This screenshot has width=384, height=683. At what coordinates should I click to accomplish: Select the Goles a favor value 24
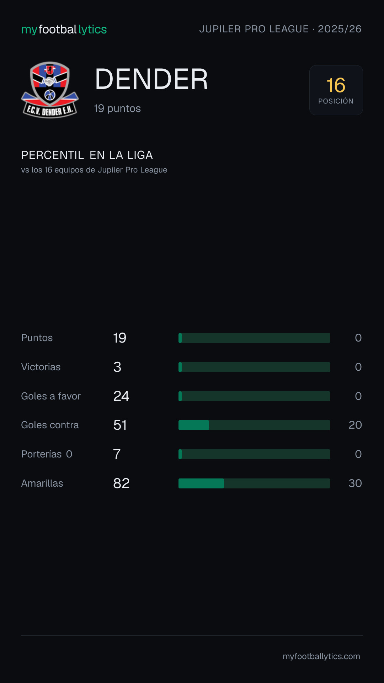[121, 396]
